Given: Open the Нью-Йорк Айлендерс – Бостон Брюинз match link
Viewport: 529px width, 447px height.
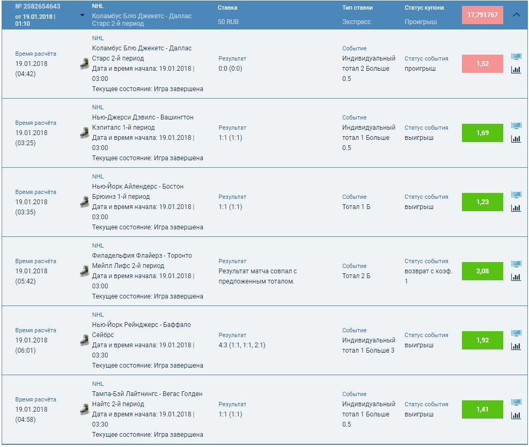Looking at the screenshot, I should (138, 191).
